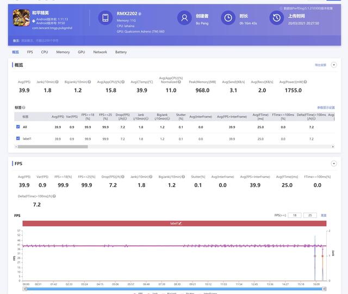Click the pencil edit icon on label1 bar
Screen dimensions: 348x294
click(180, 223)
